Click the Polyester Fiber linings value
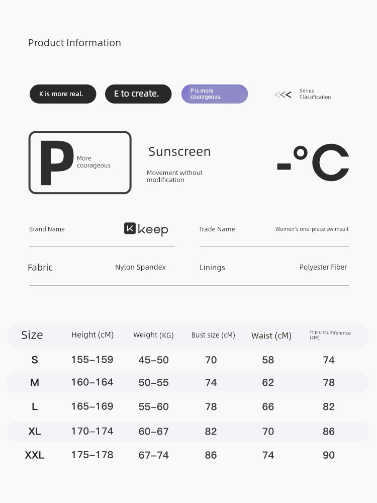Viewport: 377px width, 503px height. click(x=323, y=267)
